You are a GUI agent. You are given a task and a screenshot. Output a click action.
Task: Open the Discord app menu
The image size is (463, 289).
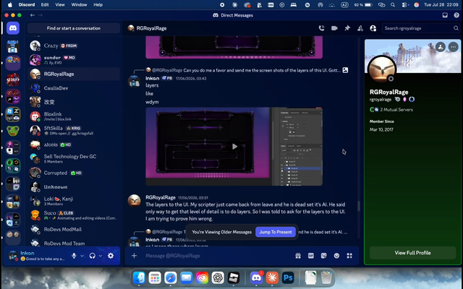27,5
